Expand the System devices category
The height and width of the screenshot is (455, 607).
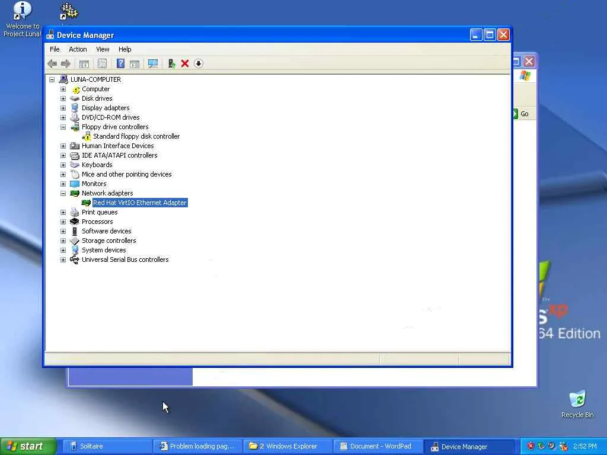63,251
